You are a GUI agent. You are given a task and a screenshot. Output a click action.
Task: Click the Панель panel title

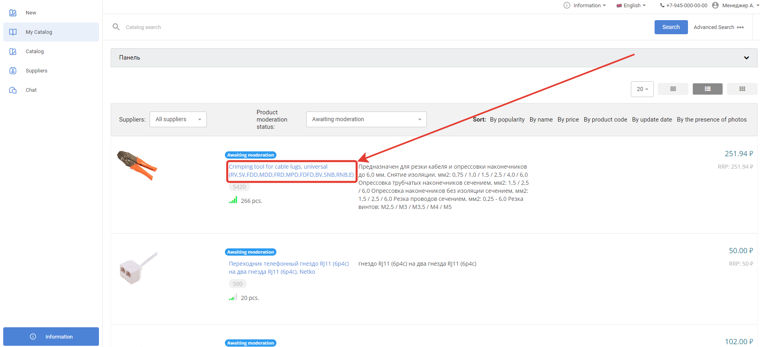click(x=130, y=58)
